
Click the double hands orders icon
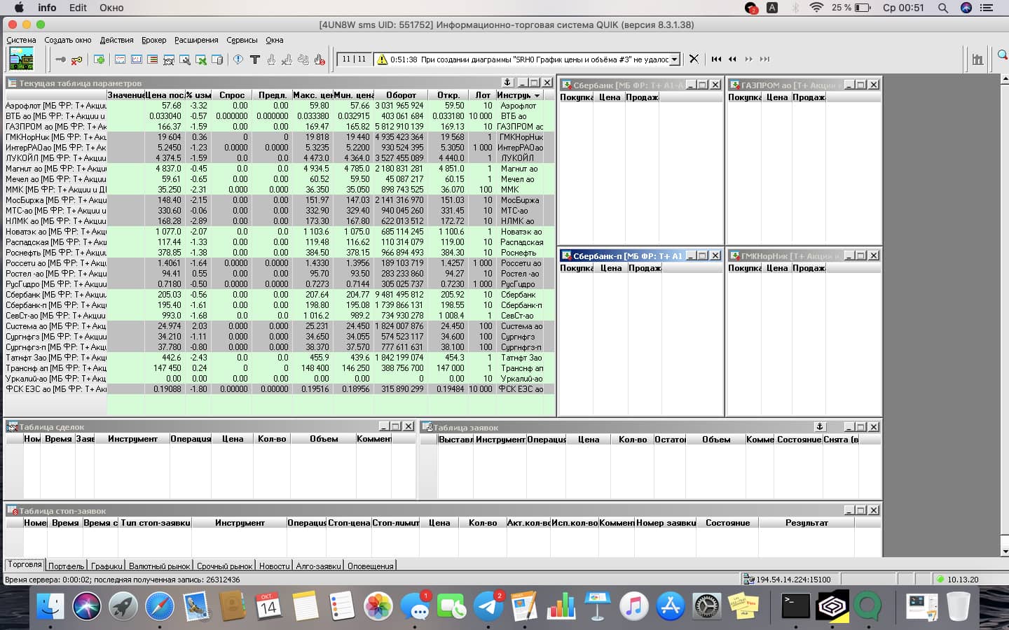[x=303, y=59]
